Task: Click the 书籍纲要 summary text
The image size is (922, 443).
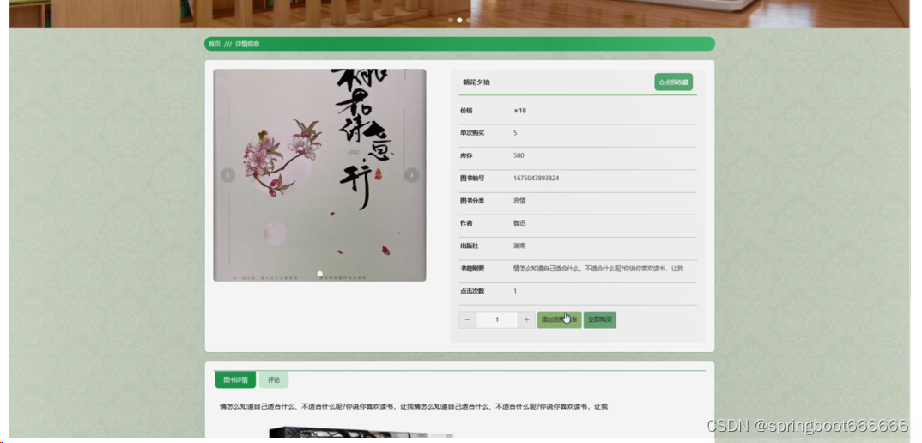Action: [598, 268]
